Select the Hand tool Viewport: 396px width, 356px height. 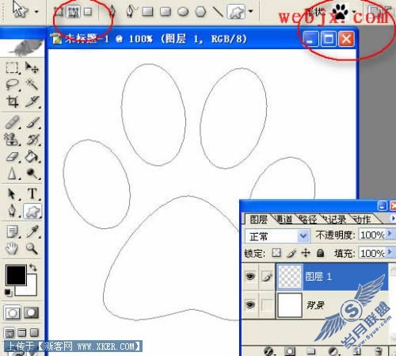coord(12,248)
